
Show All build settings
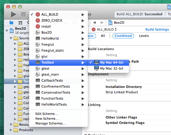click(103, 36)
